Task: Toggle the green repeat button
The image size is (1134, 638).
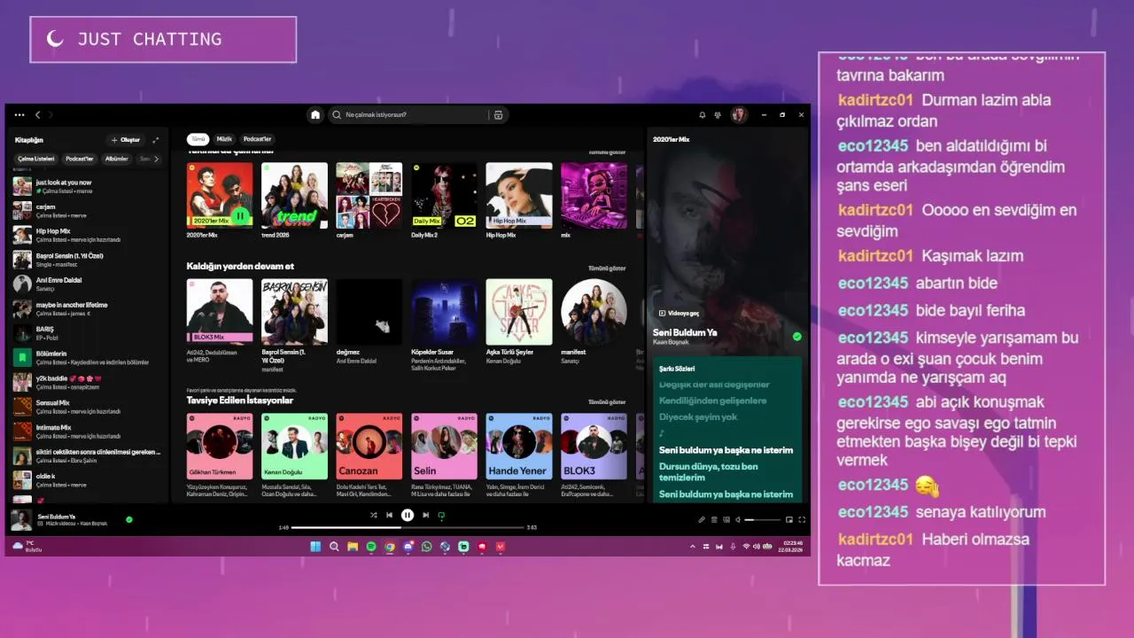Action: click(441, 515)
